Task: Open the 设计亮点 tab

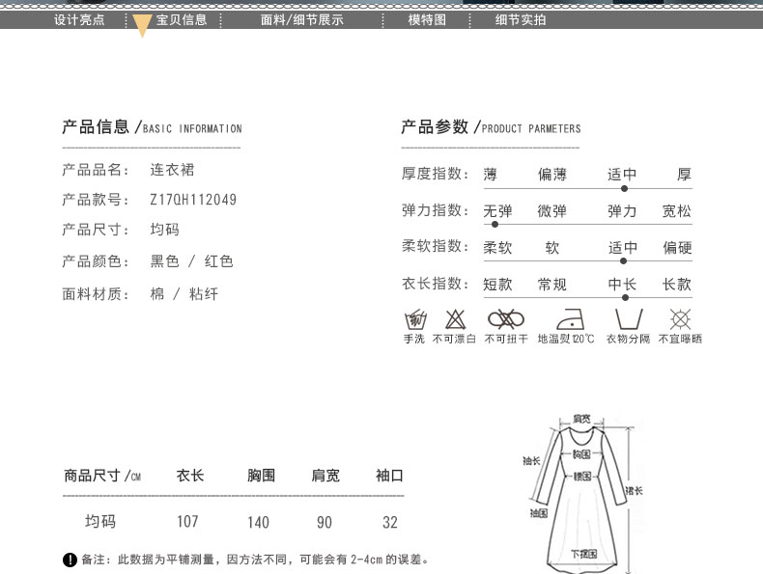Action: (x=79, y=19)
